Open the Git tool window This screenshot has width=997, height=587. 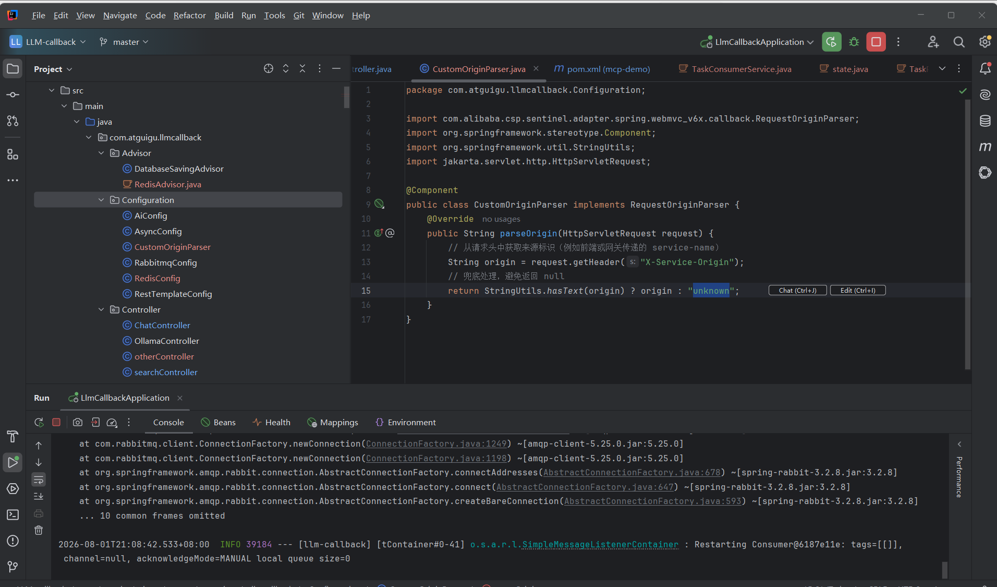coord(13,567)
